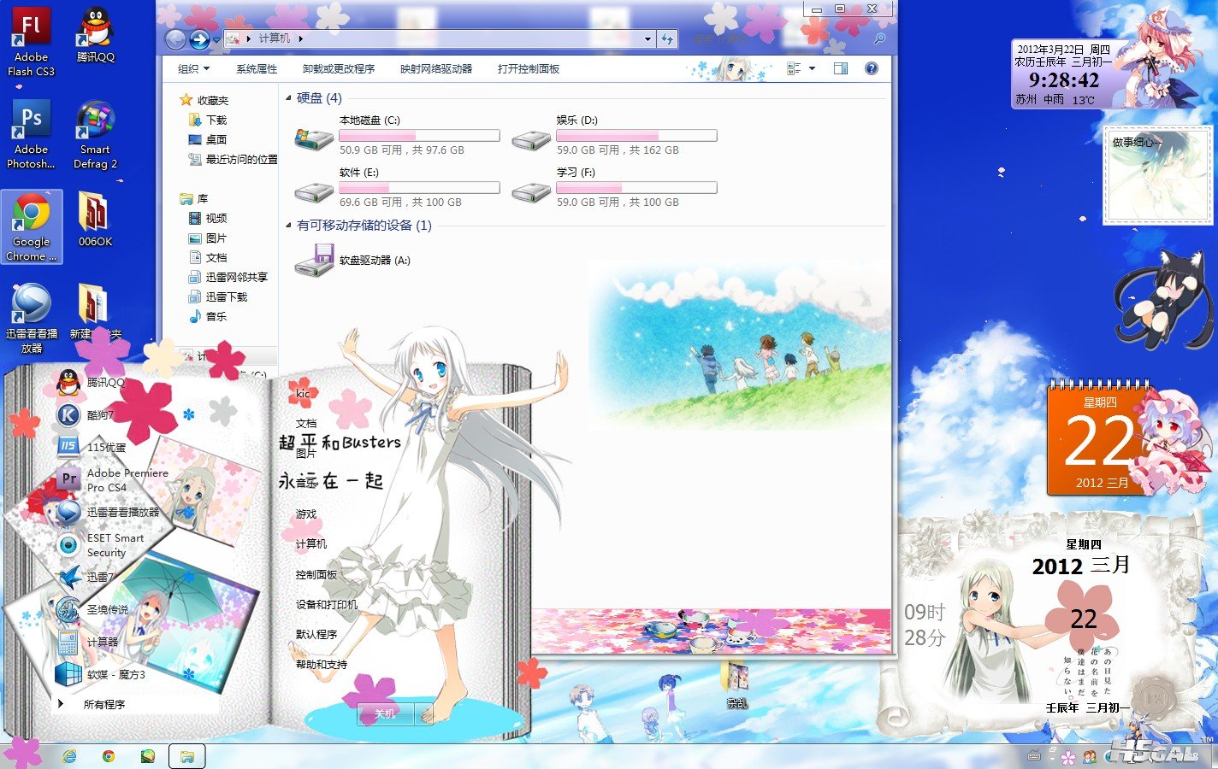Click the keyboard icon in system tray
Screen dimensions: 1218x769
point(1033,756)
